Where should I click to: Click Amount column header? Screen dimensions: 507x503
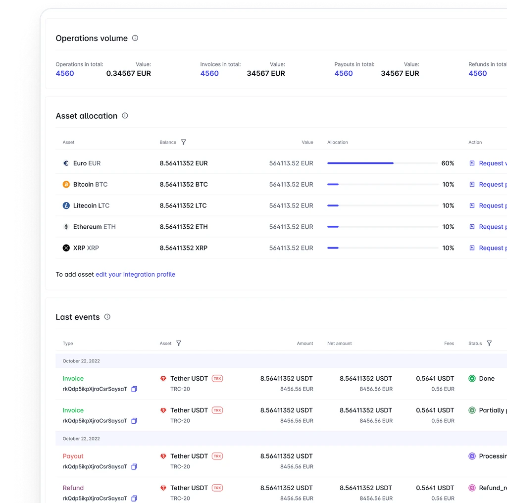[305, 343]
